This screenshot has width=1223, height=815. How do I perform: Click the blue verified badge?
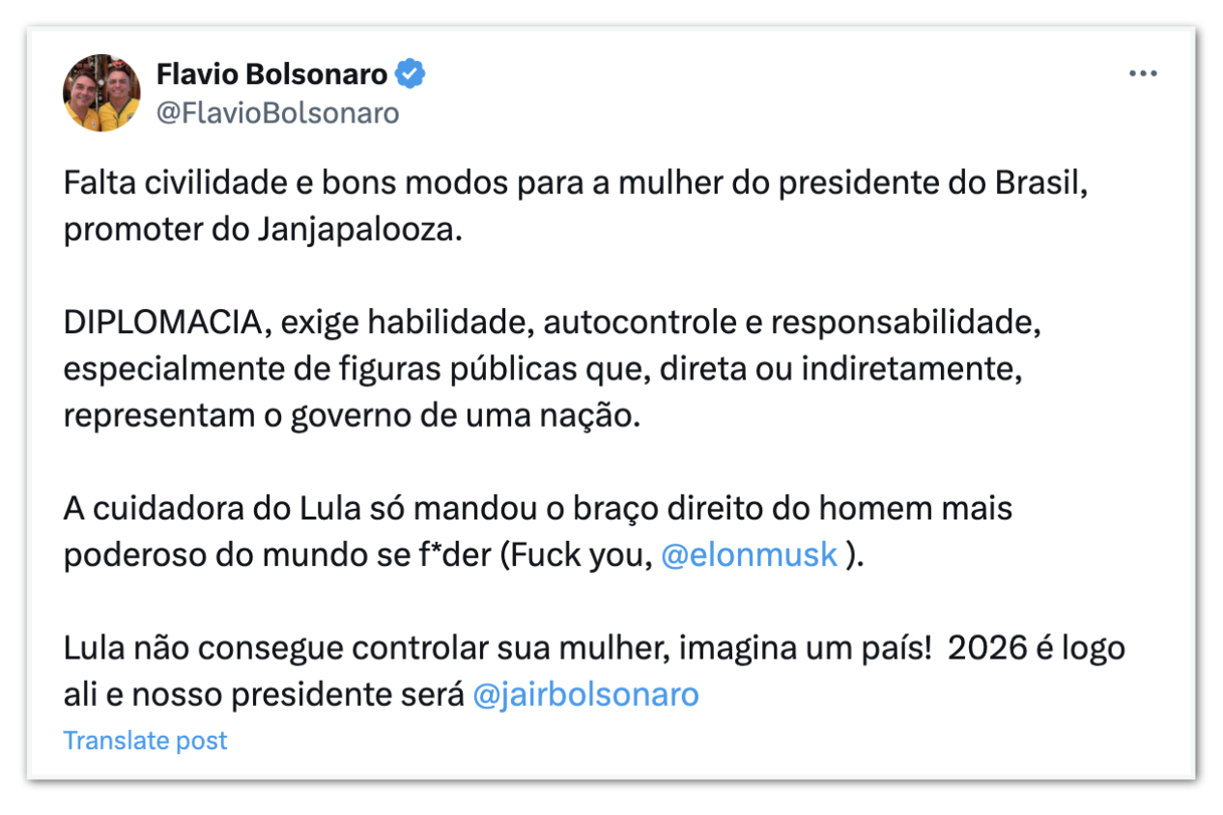coord(412,73)
